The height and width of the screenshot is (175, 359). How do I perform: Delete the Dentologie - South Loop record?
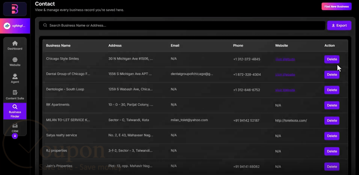pyautogui.click(x=332, y=90)
